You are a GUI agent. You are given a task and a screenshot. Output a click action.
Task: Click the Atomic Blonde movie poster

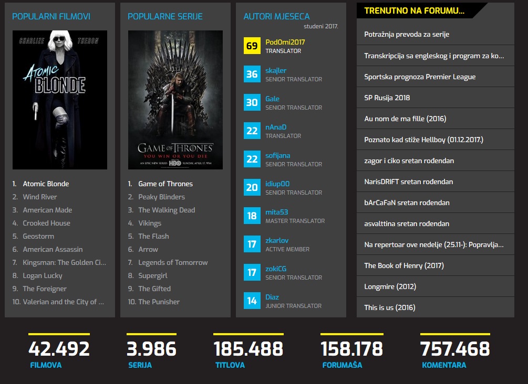[59, 100]
